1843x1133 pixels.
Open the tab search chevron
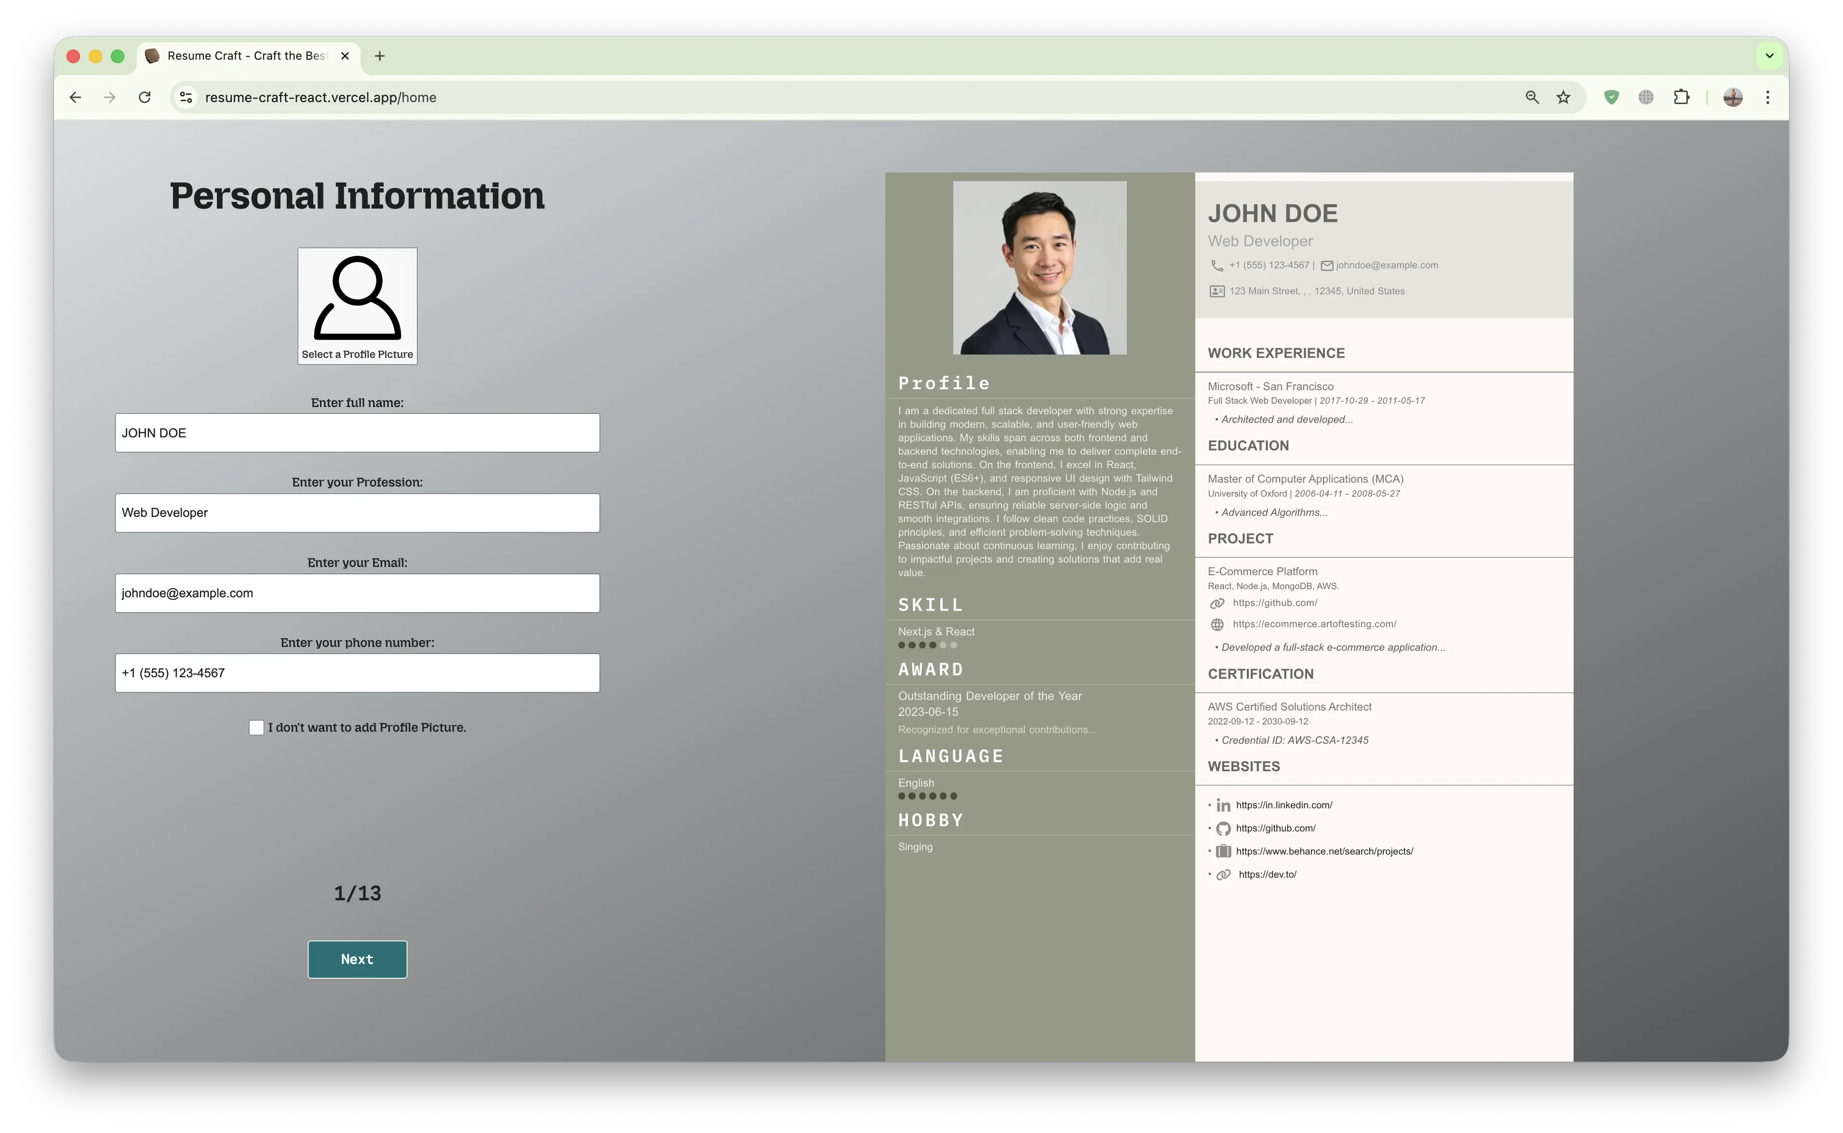click(x=1770, y=56)
